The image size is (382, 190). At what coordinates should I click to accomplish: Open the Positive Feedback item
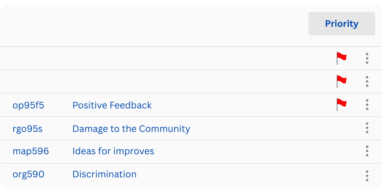112,105
